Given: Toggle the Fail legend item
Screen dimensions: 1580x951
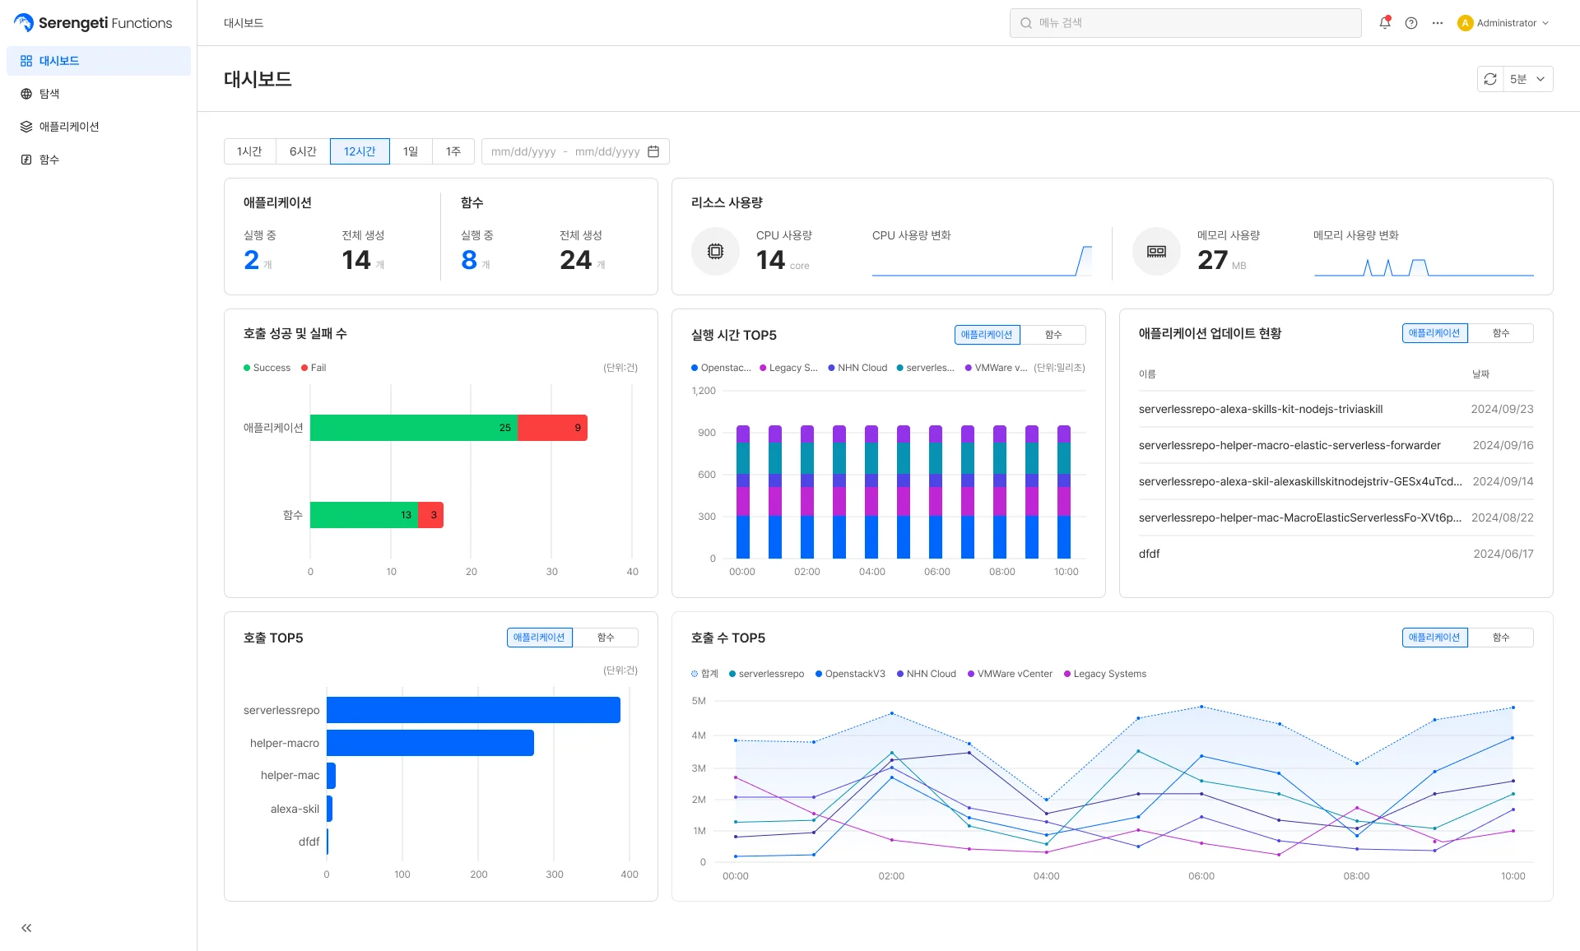Looking at the screenshot, I should (x=314, y=368).
